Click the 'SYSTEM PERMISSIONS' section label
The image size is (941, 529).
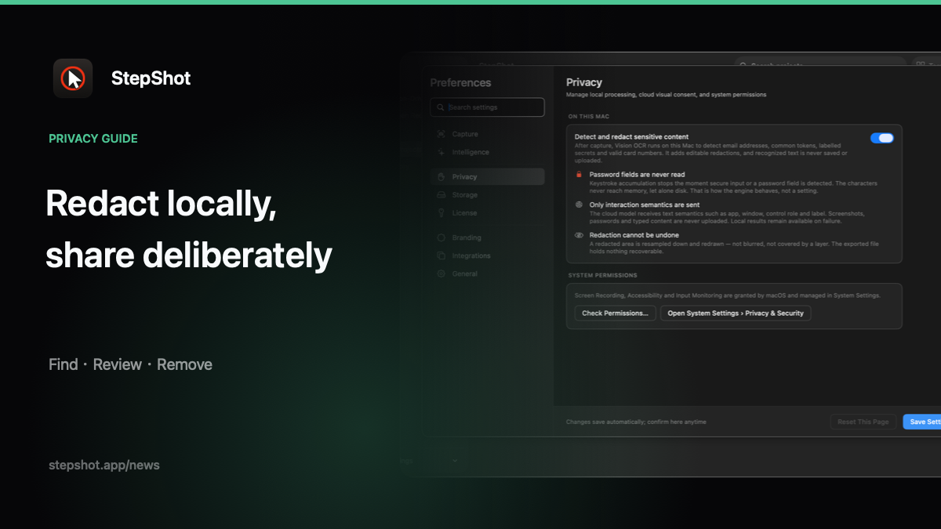click(x=603, y=276)
